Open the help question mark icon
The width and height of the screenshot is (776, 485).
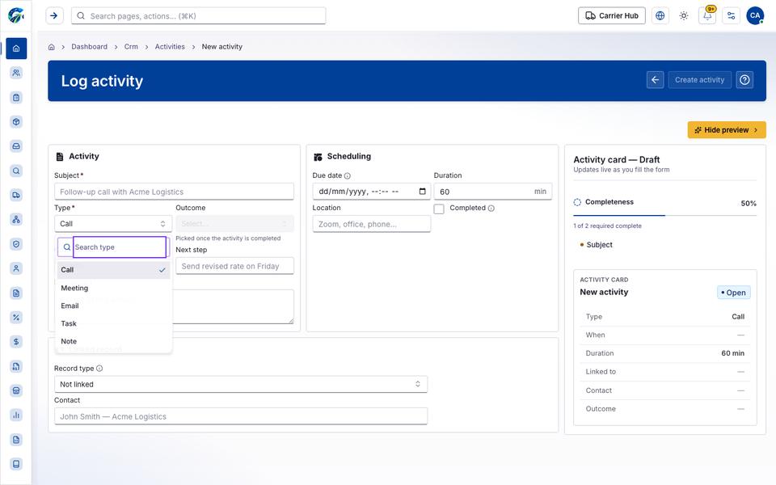[744, 80]
